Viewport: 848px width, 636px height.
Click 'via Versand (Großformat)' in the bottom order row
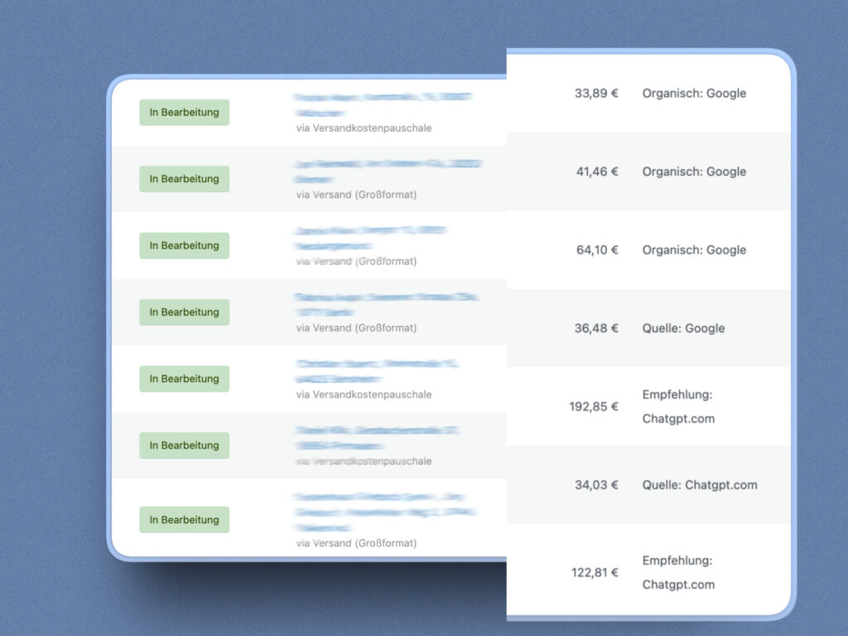click(x=356, y=543)
